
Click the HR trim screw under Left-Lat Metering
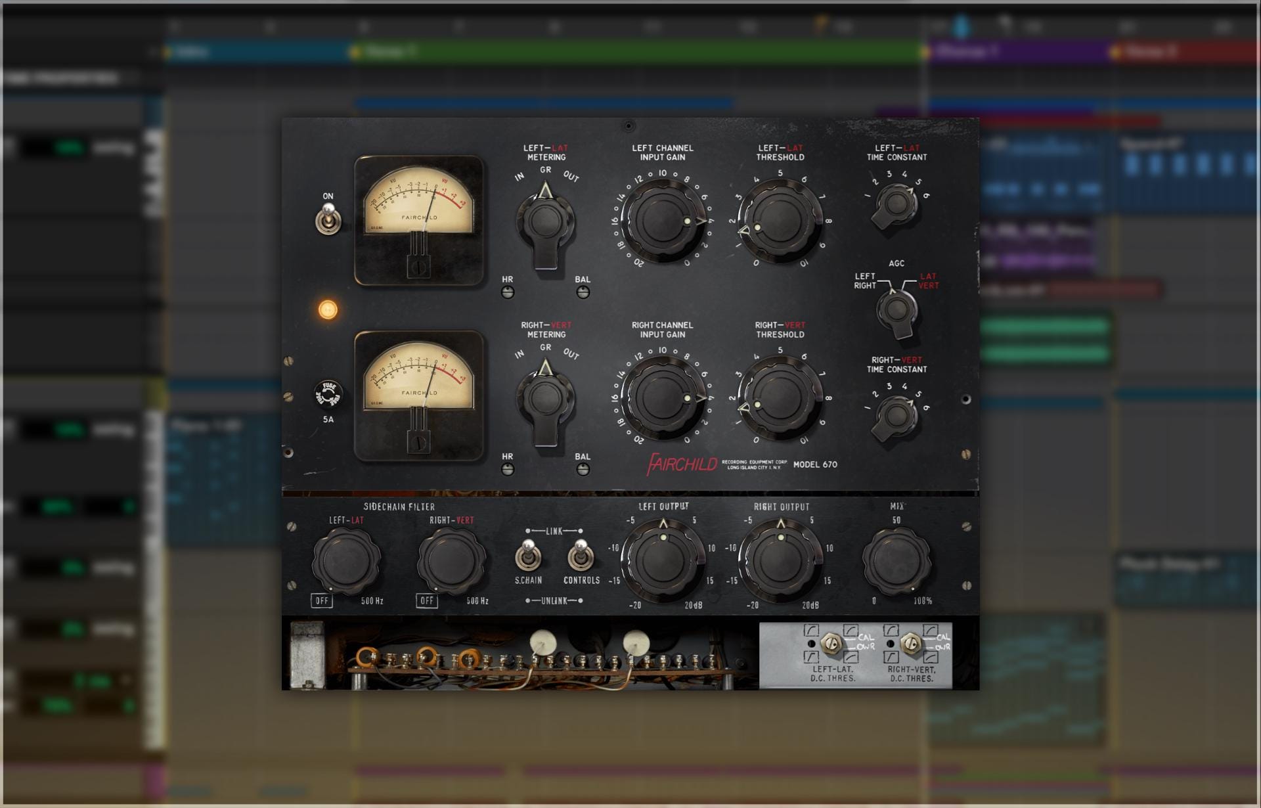click(508, 292)
